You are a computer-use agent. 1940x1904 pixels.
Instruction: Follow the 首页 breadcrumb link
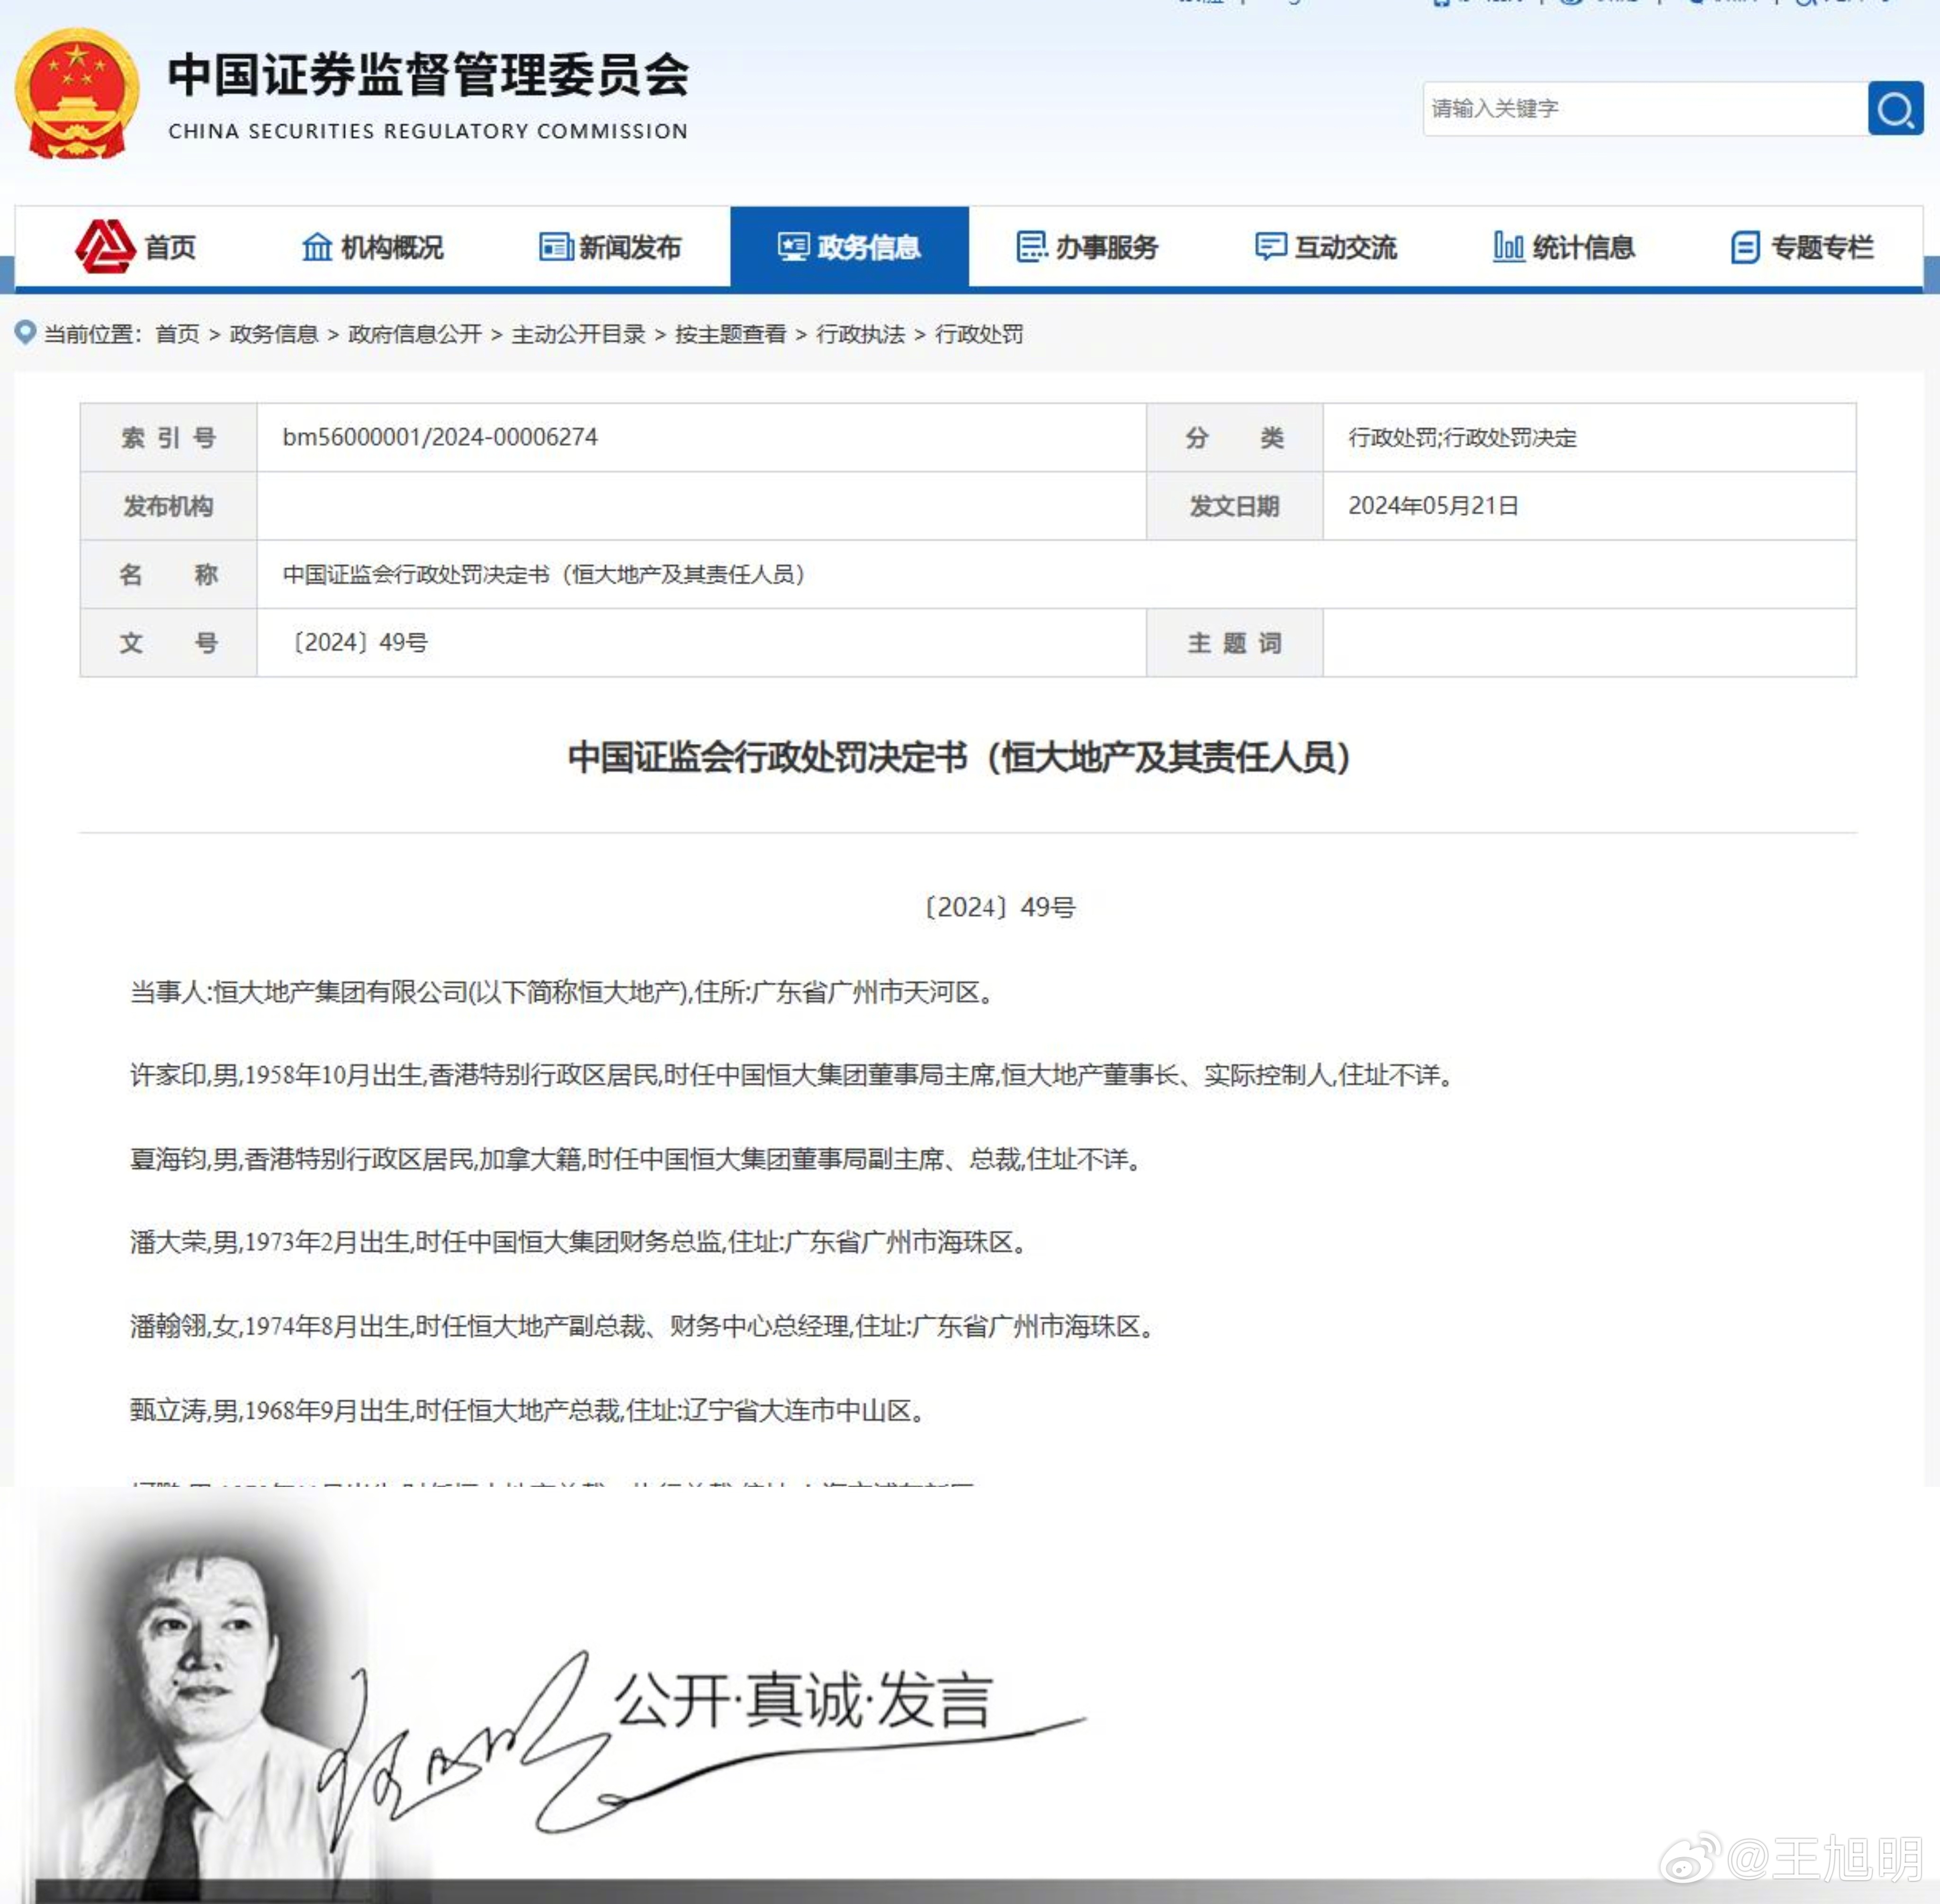(x=178, y=334)
